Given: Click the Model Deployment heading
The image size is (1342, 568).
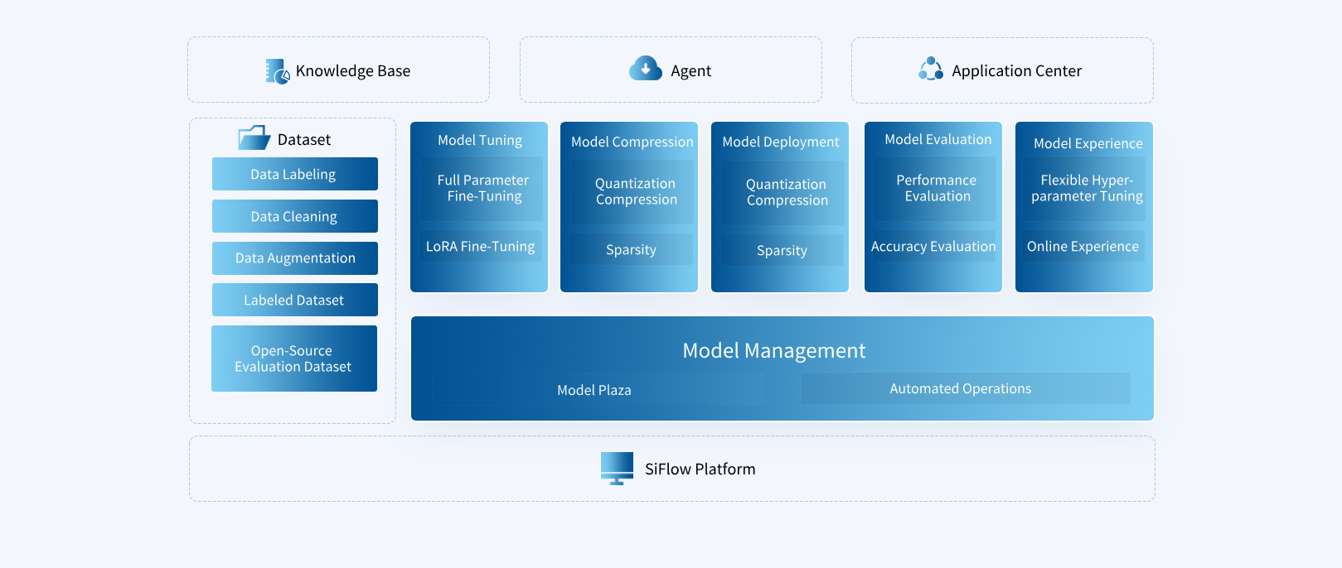Looking at the screenshot, I should coord(781,142).
